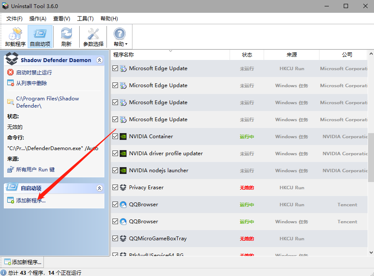The image size is (374, 276).
Task: Click the 自启动项 panel header icon
Action: tap(12, 187)
